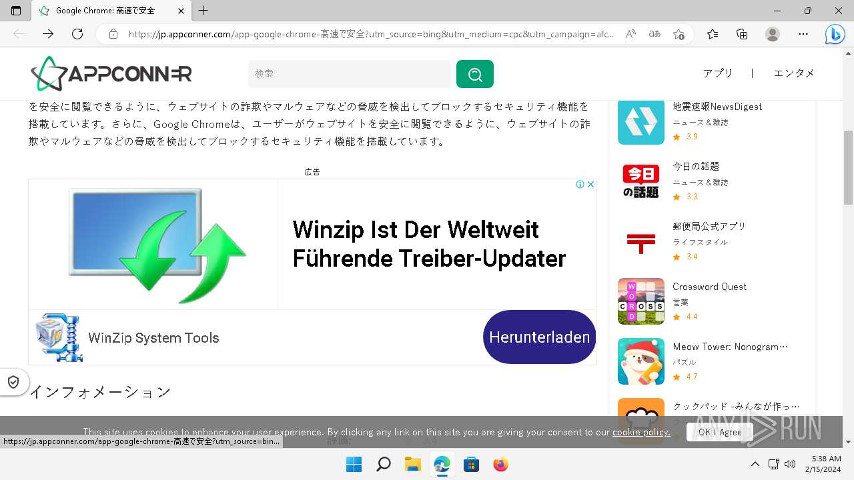Viewport: 854px width, 480px height.
Task: Open the Crossword Quest app icon
Action: [x=641, y=301]
